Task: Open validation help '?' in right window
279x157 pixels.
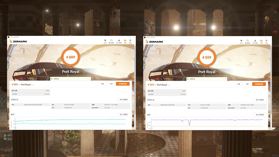Action: click(x=225, y=79)
